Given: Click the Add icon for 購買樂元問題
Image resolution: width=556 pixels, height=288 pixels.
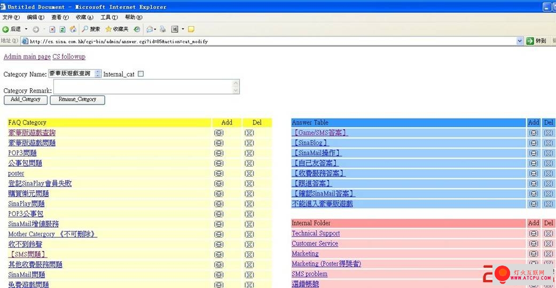Looking at the screenshot, I should tap(219, 193).
